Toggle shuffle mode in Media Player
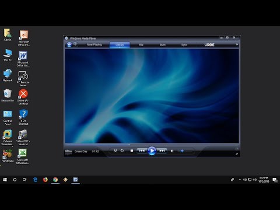The image size is (280, 210). coord(116,150)
